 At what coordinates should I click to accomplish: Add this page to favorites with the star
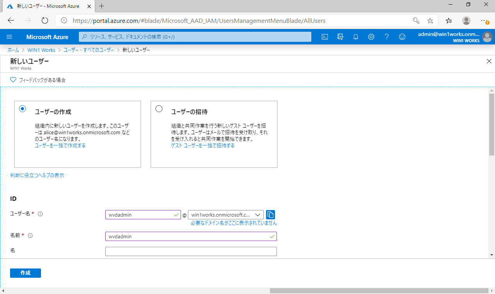pos(430,21)
